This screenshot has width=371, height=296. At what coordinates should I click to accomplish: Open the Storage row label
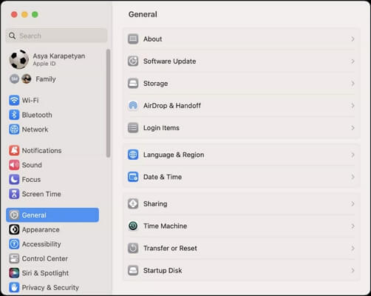(155, 84)
